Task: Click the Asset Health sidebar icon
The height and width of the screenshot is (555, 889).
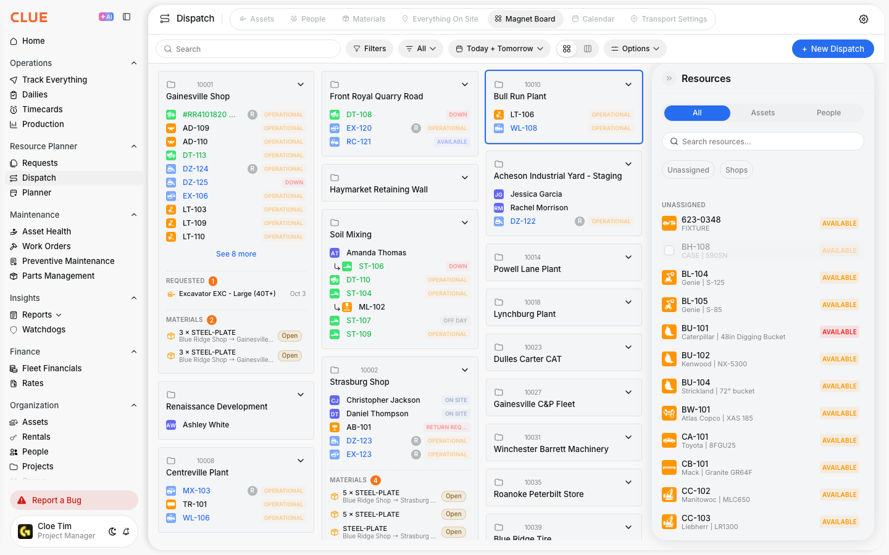Action: point(14,231)
